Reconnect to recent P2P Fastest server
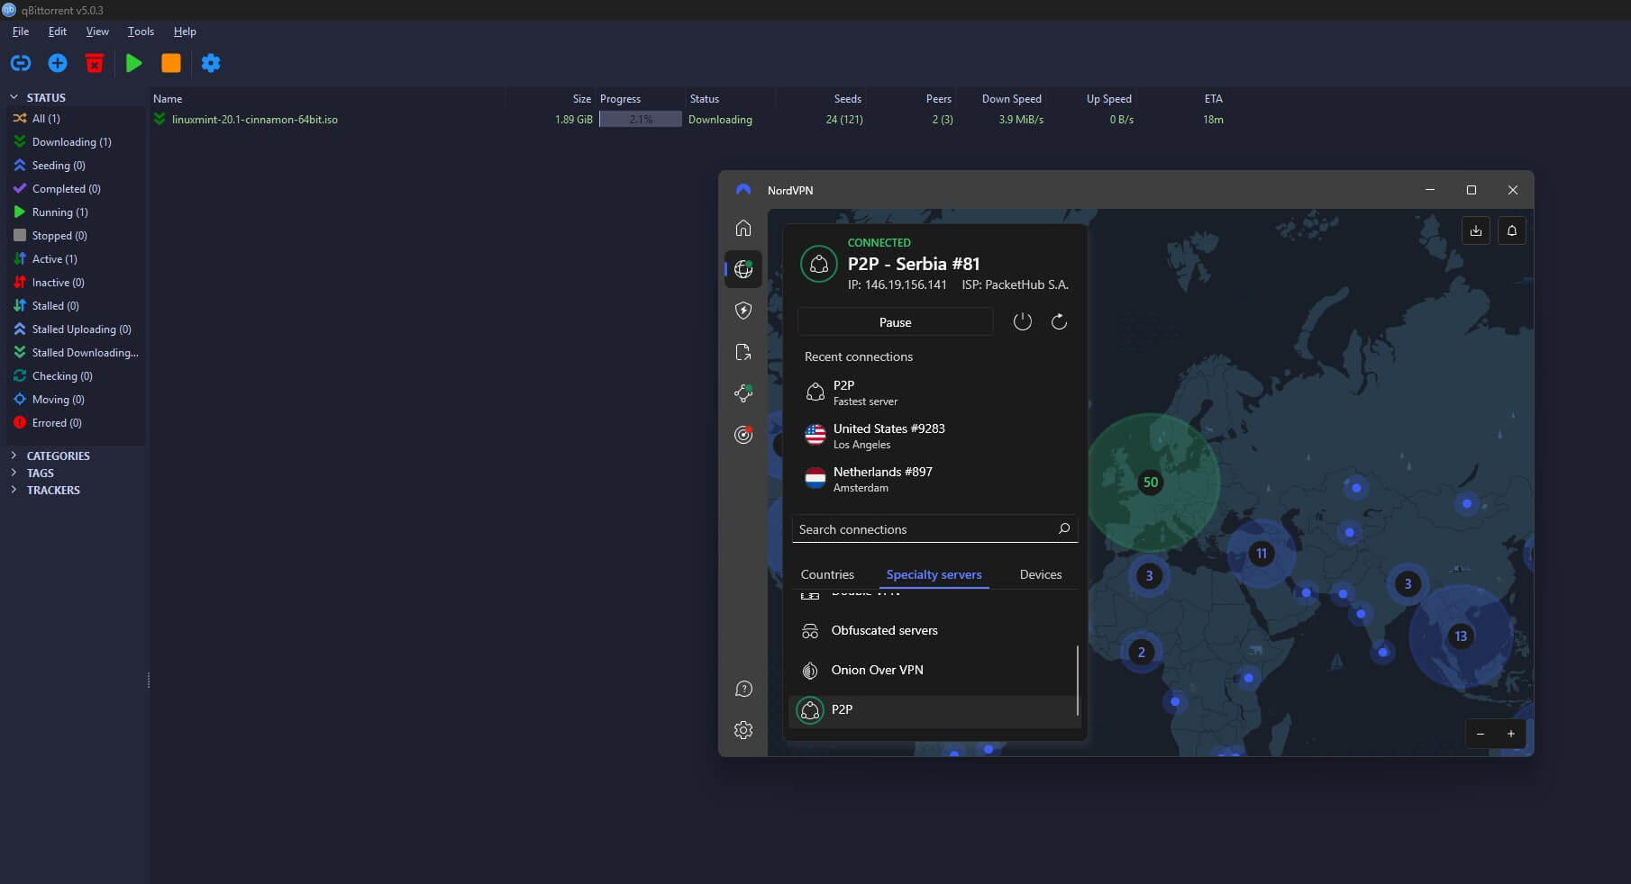The image size is (1631, 884). (x=935, y=392)
